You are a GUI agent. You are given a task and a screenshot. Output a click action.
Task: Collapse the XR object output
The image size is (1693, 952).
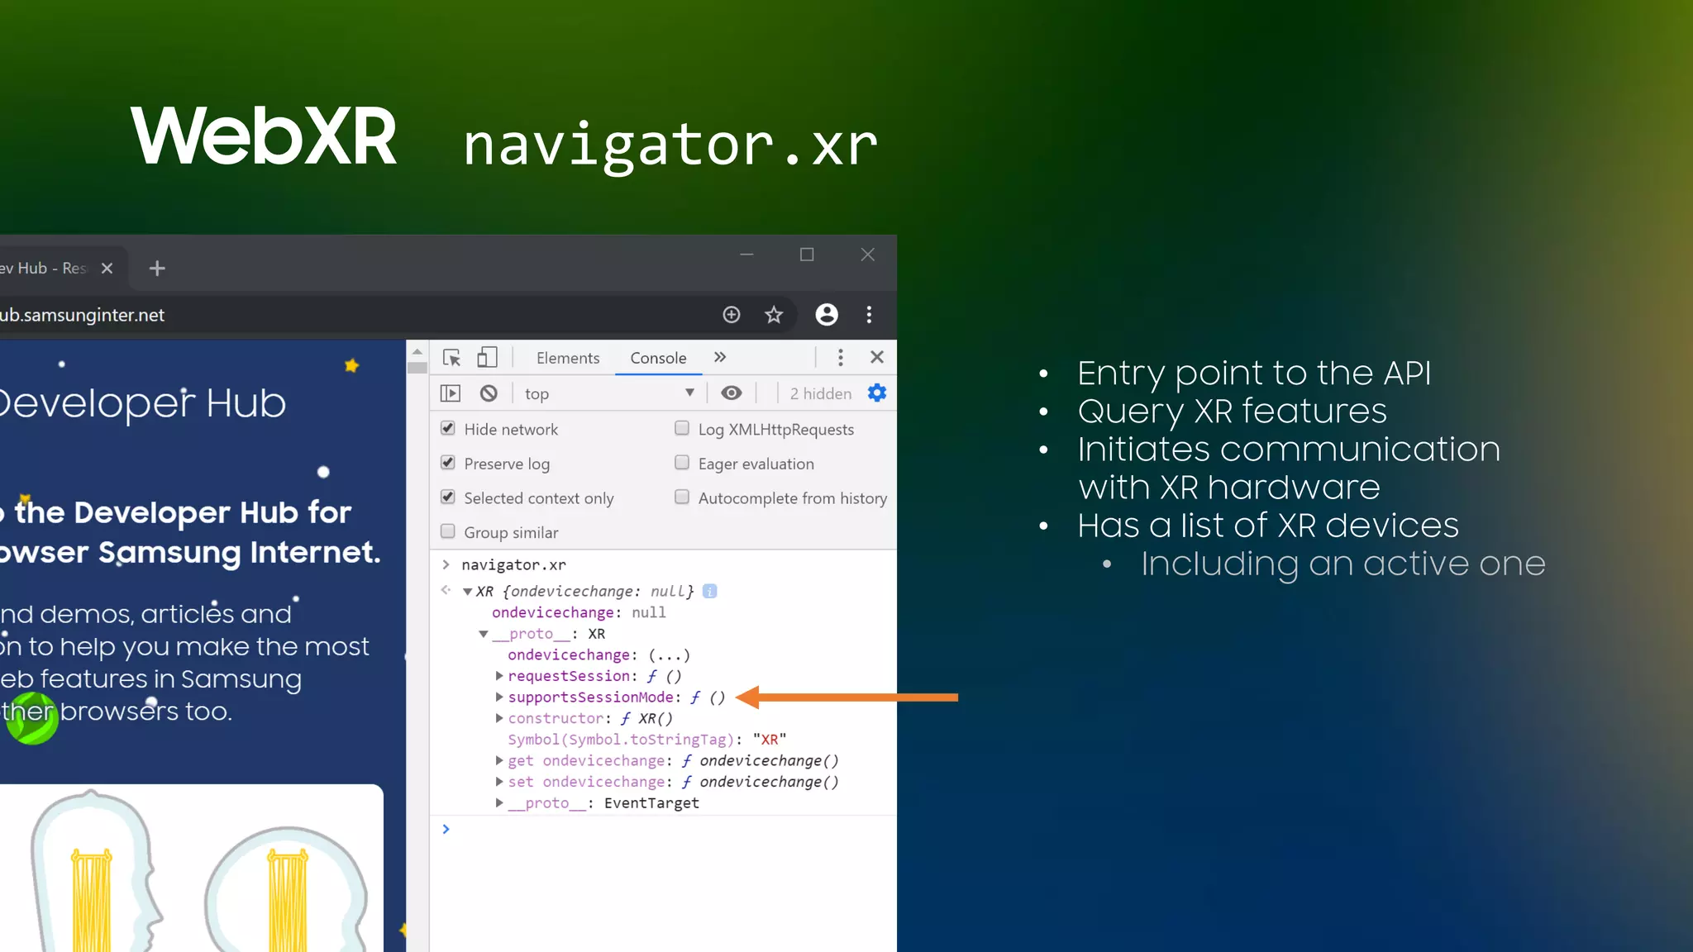pyautogui.click(x=468, y=592)
